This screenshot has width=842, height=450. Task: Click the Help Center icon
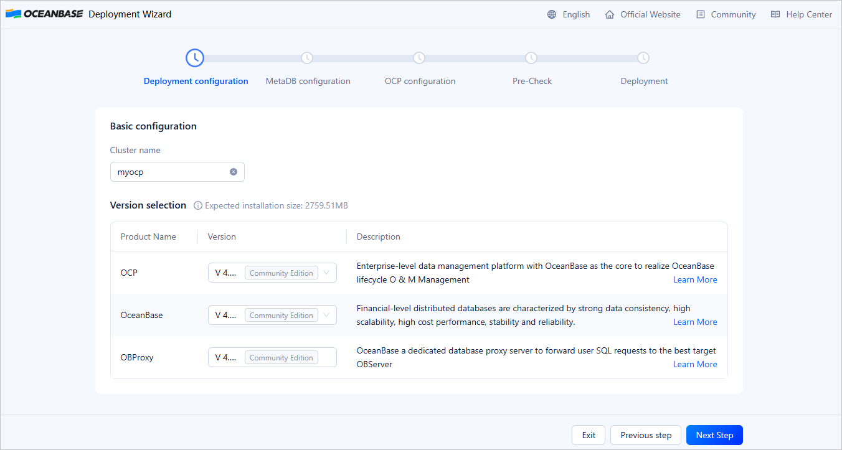(x=773, y=14)
